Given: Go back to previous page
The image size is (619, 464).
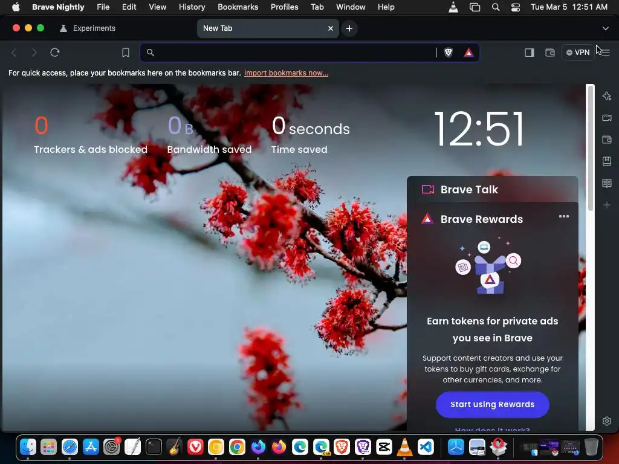Looking at the screenshot, I should pyautogui.click(x=15, y=53).
